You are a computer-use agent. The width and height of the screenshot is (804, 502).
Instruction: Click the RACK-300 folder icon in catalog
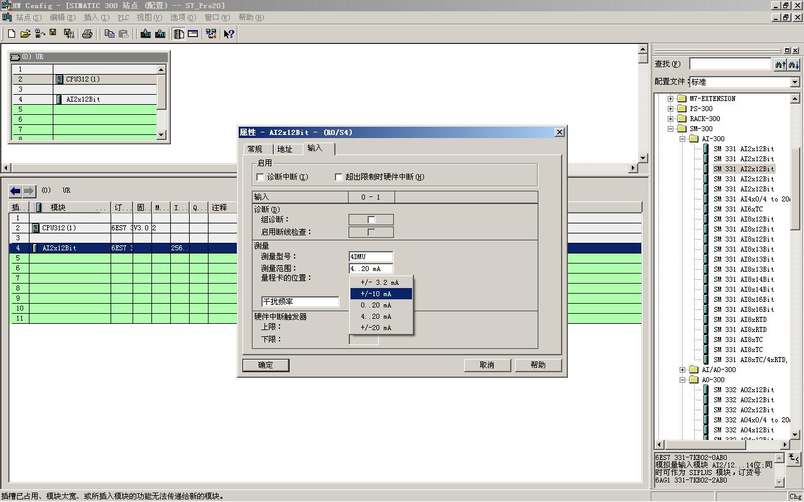coord(682,119)
